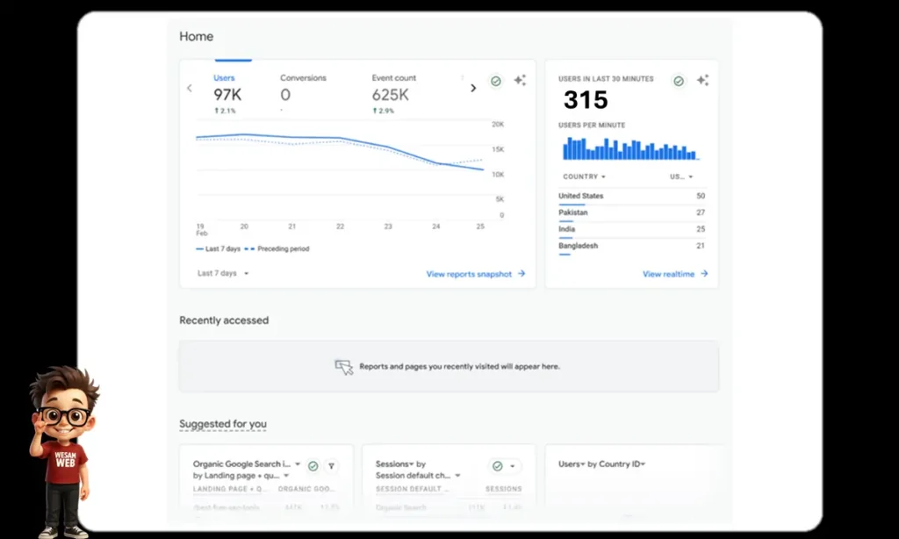Click the green check icon in realtime card
Viewport: 899px width, 539px height.
[679, 81]
